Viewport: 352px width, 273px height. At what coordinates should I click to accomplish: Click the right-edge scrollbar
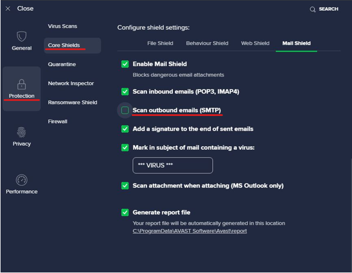coord(351,216)
